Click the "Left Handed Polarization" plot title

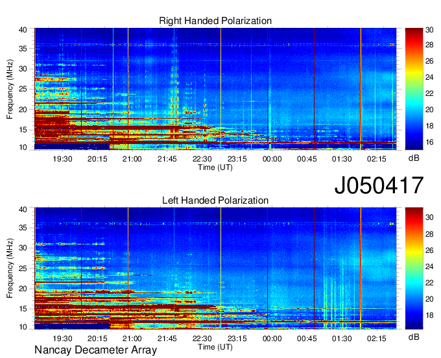pos(215,200)
